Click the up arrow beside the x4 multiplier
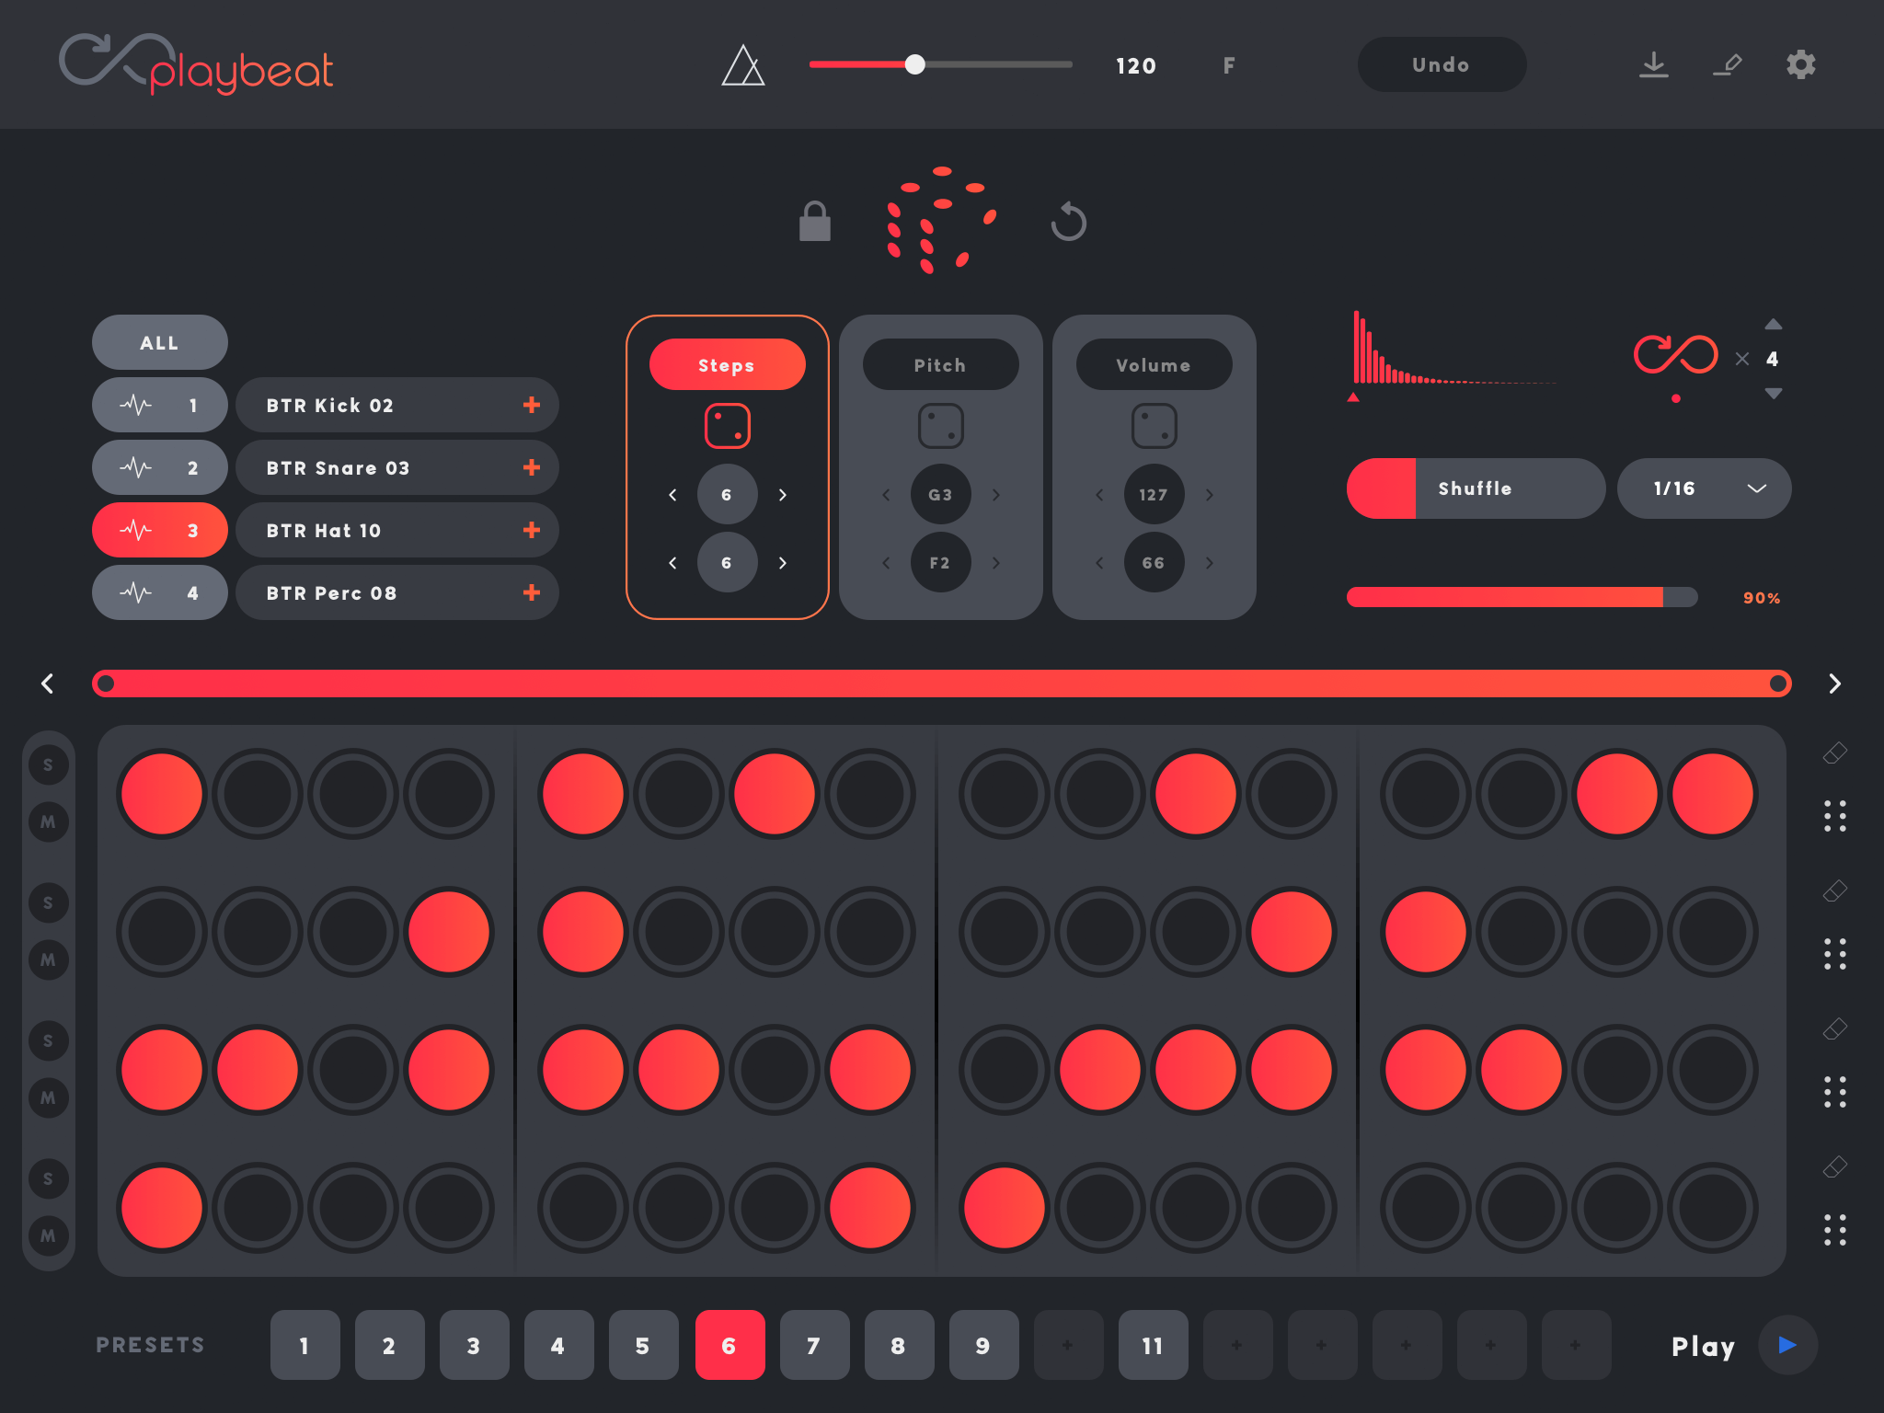Viewport: 1884px width, 1413px height. coord(1774,324)
